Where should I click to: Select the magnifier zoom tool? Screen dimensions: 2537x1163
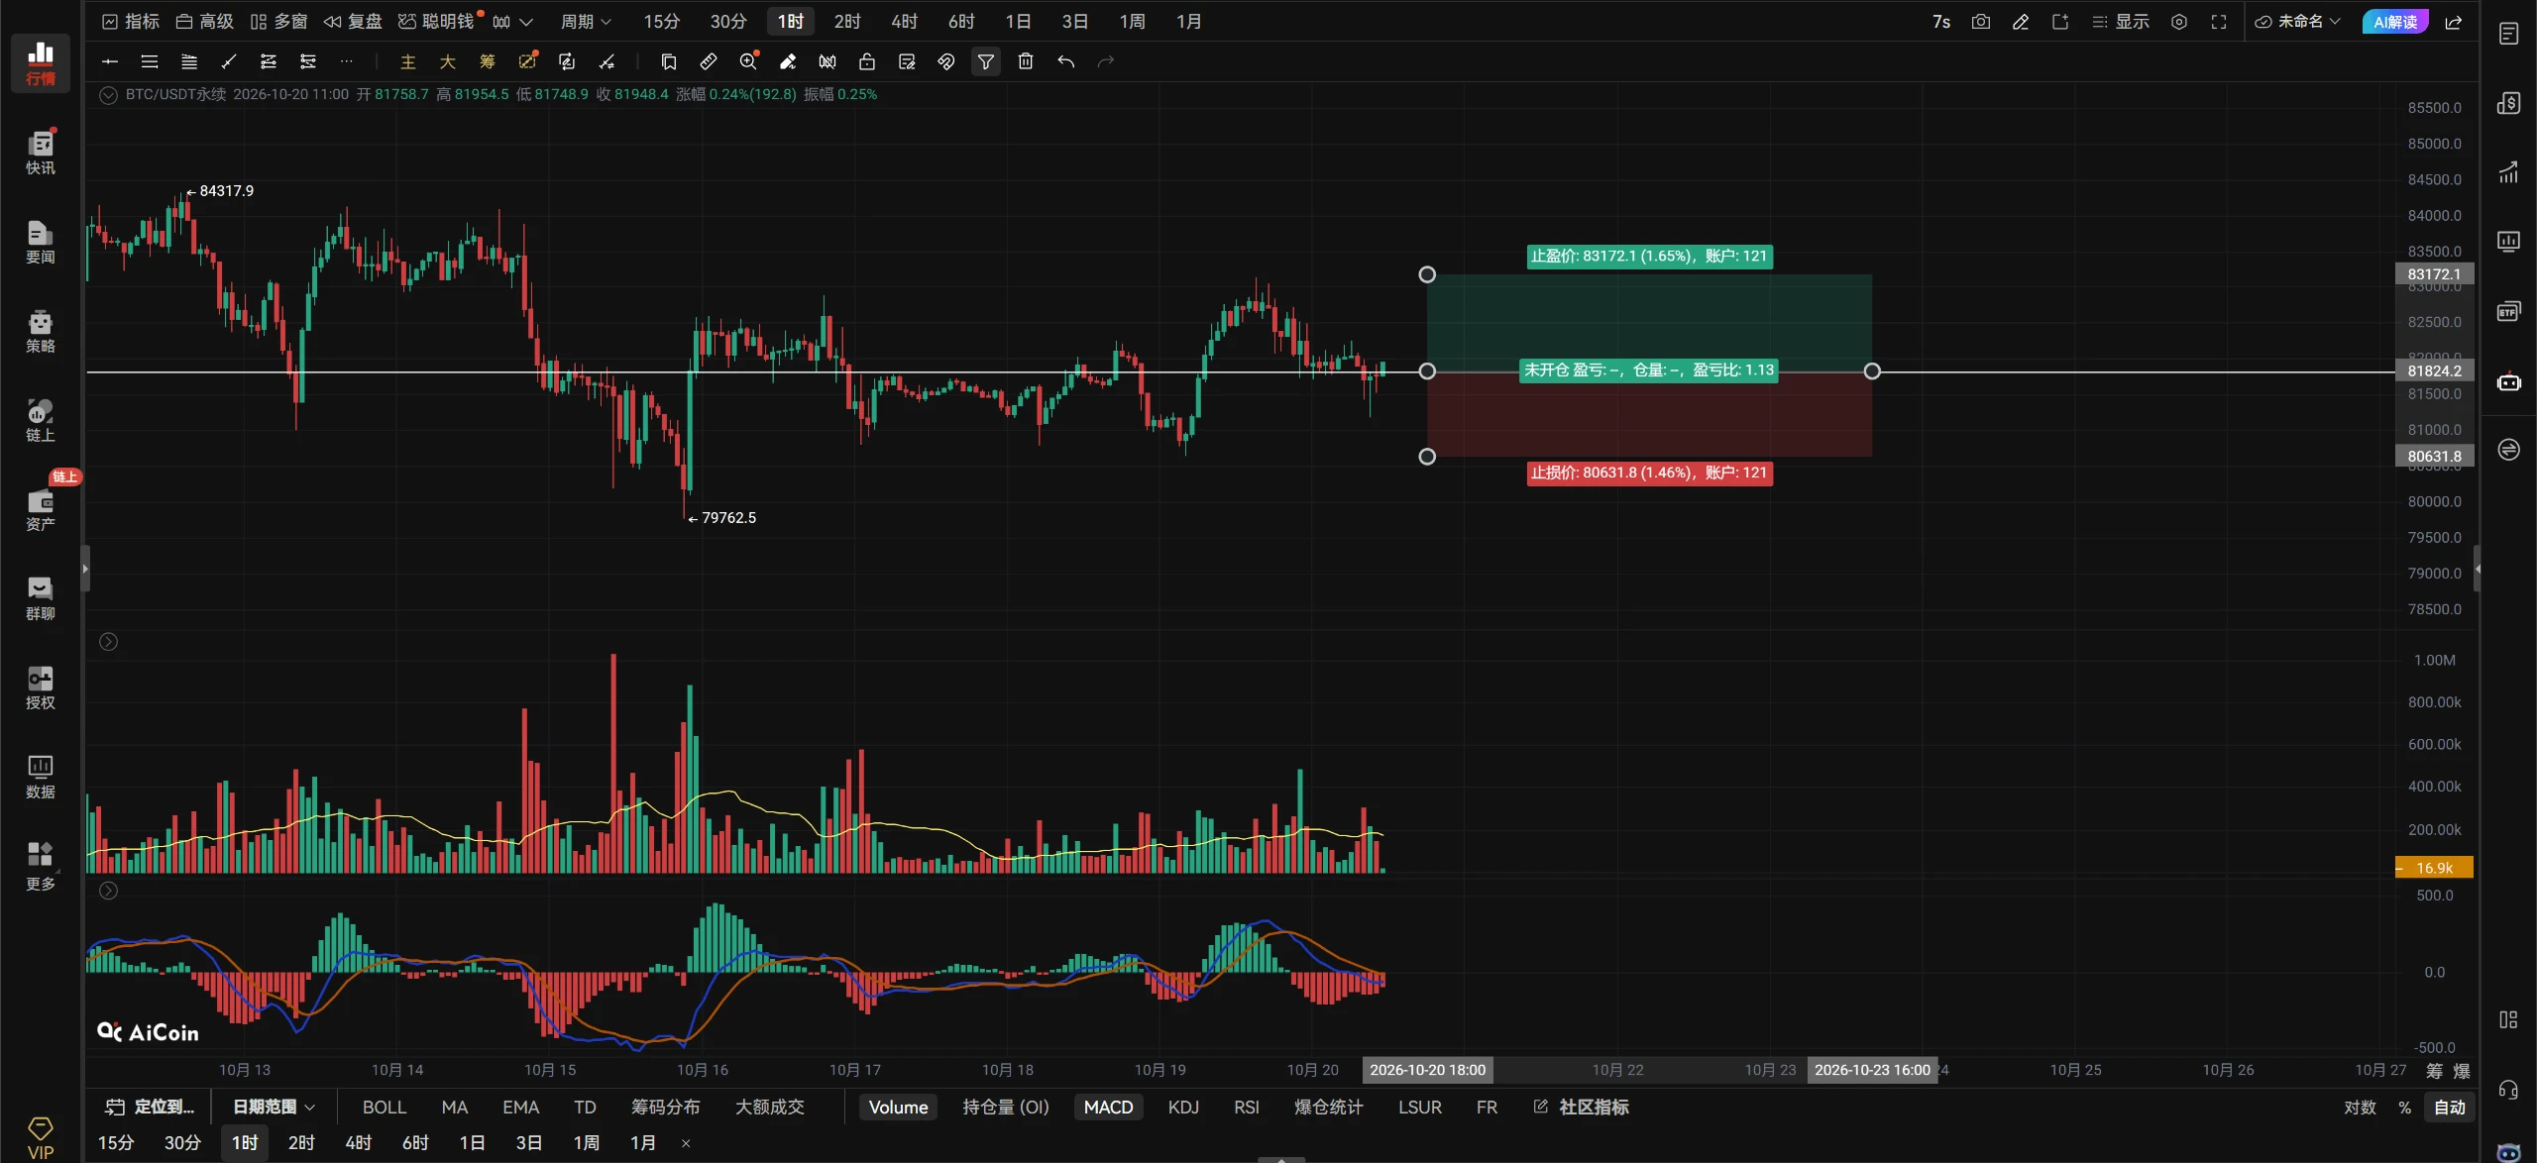[x=748, y=61]
